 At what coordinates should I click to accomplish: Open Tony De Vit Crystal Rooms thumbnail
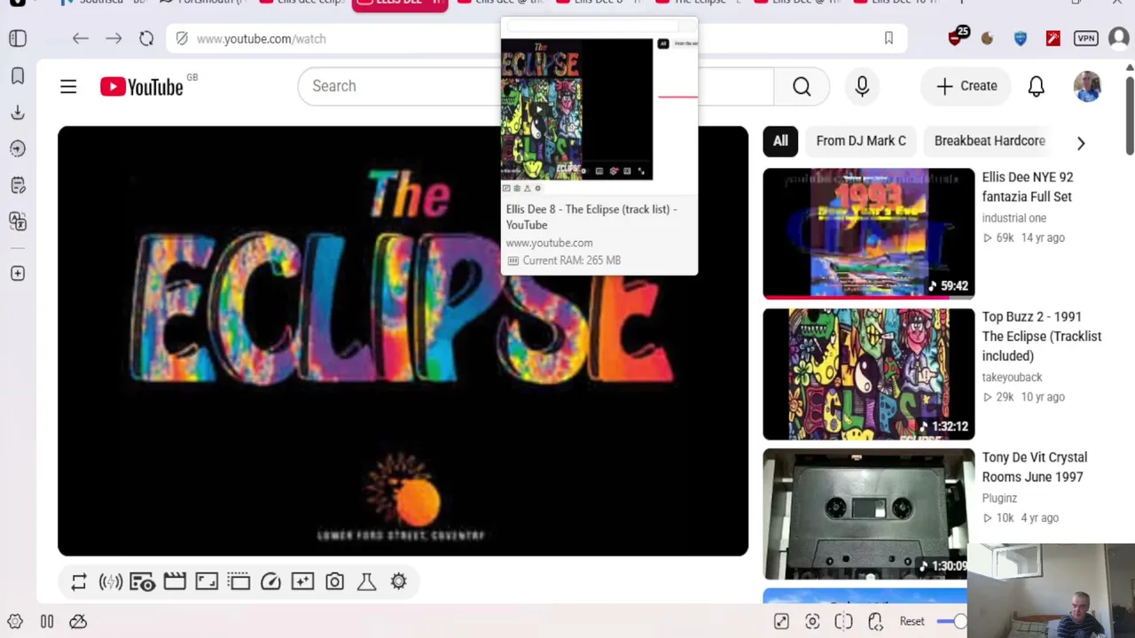click(869, 514)
